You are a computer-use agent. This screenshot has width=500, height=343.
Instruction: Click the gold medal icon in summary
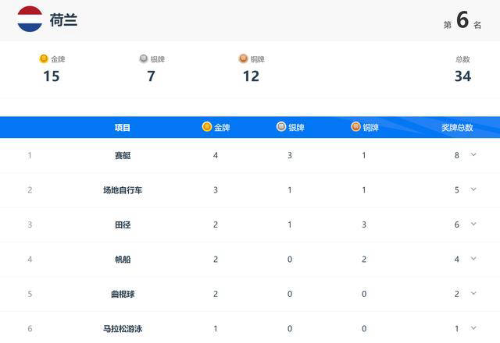44,59
